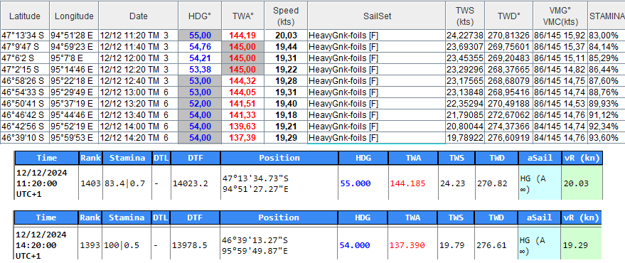Screen dimensions: 625x263
Task: Select speed value 20,03 in top table
Action: [286, 36]
